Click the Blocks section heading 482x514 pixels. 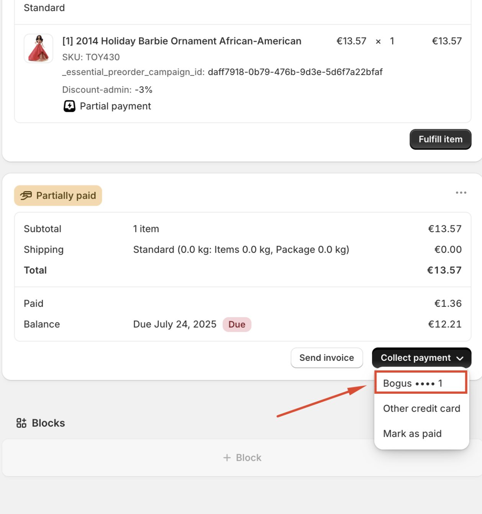(x=48, y=423)
